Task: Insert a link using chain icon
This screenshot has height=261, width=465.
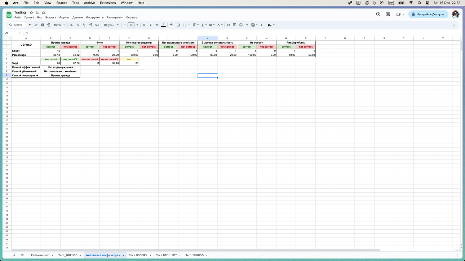Action: point(228,25)
